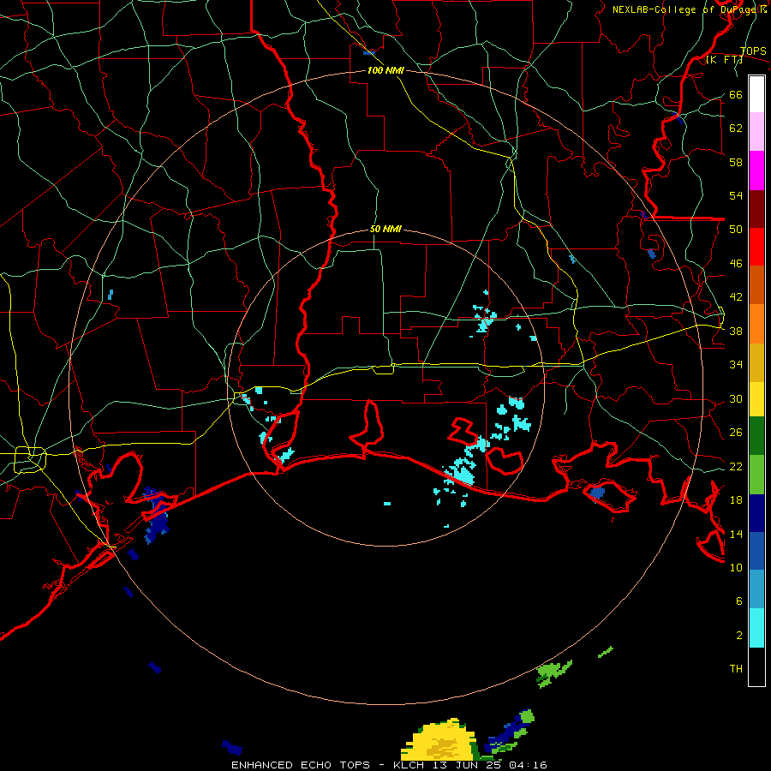Image resolution: width=771 pixels, height=771 pixels.
Task: Click the large yellow echo at the bottom of the map
Action: (x=438, y=741)
